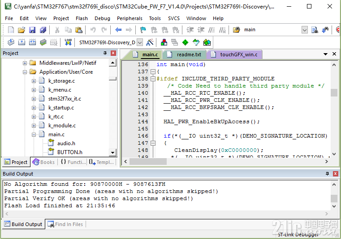The image size is (341, 239).
Task: Switch to the Books panel tab
Action: point(44,162)
